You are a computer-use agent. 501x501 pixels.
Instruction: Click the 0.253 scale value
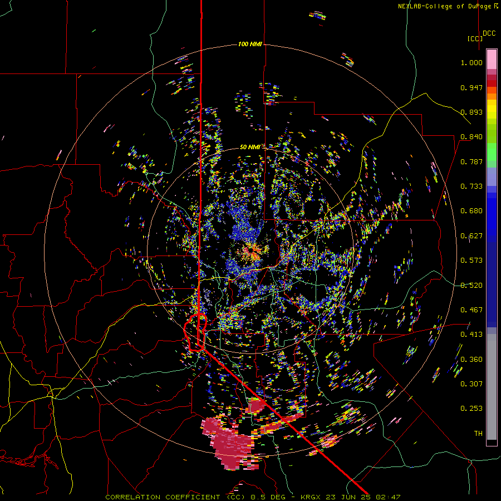click(x=471, y=409)
